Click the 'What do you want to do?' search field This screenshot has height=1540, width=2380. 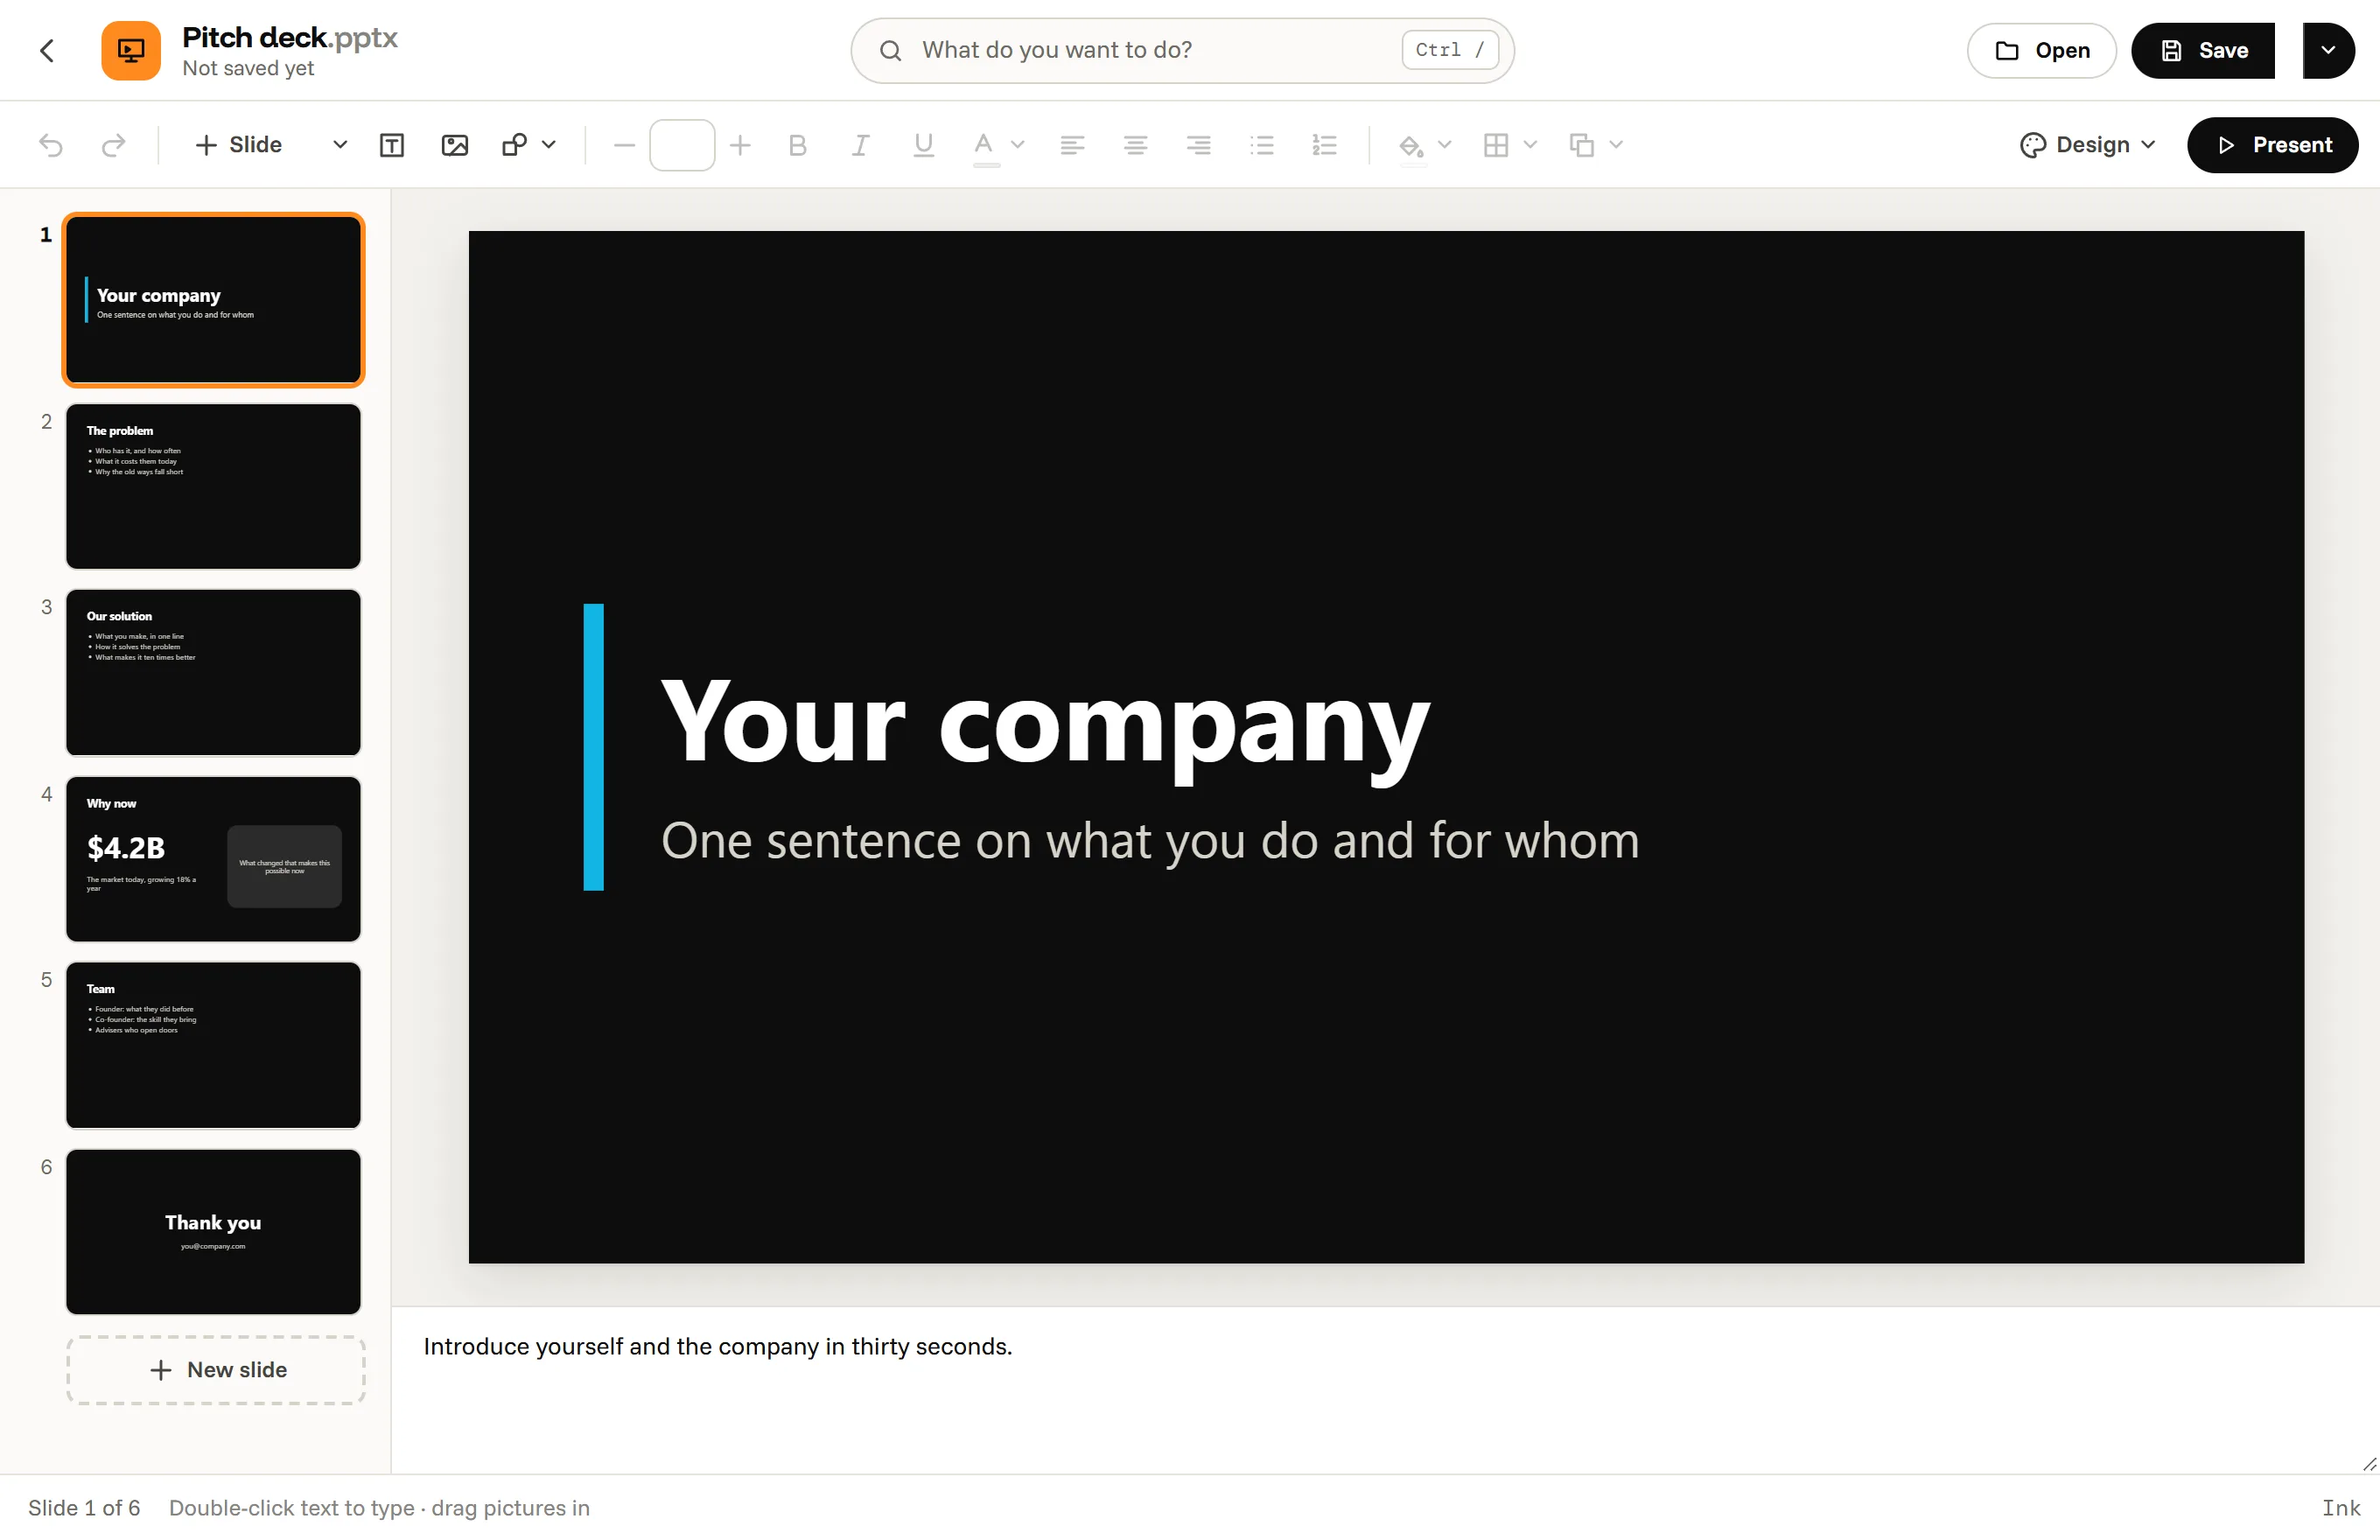[x=1182, y=50]
